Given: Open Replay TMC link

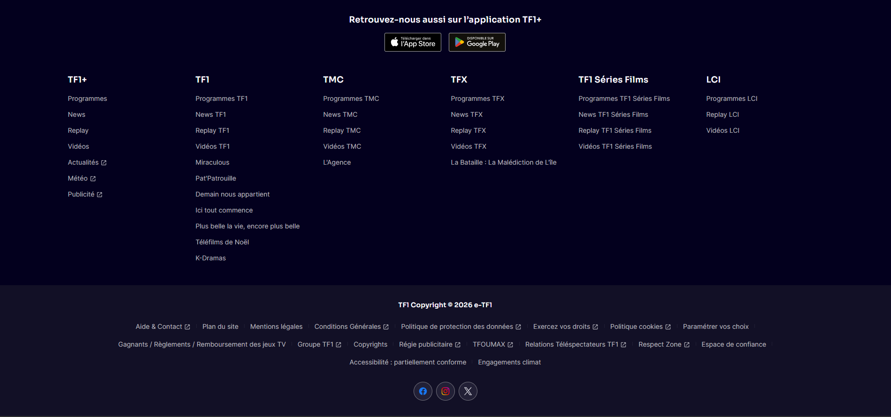Looking at the screenshot, I should pyautogui.click(x=342, y=130).
